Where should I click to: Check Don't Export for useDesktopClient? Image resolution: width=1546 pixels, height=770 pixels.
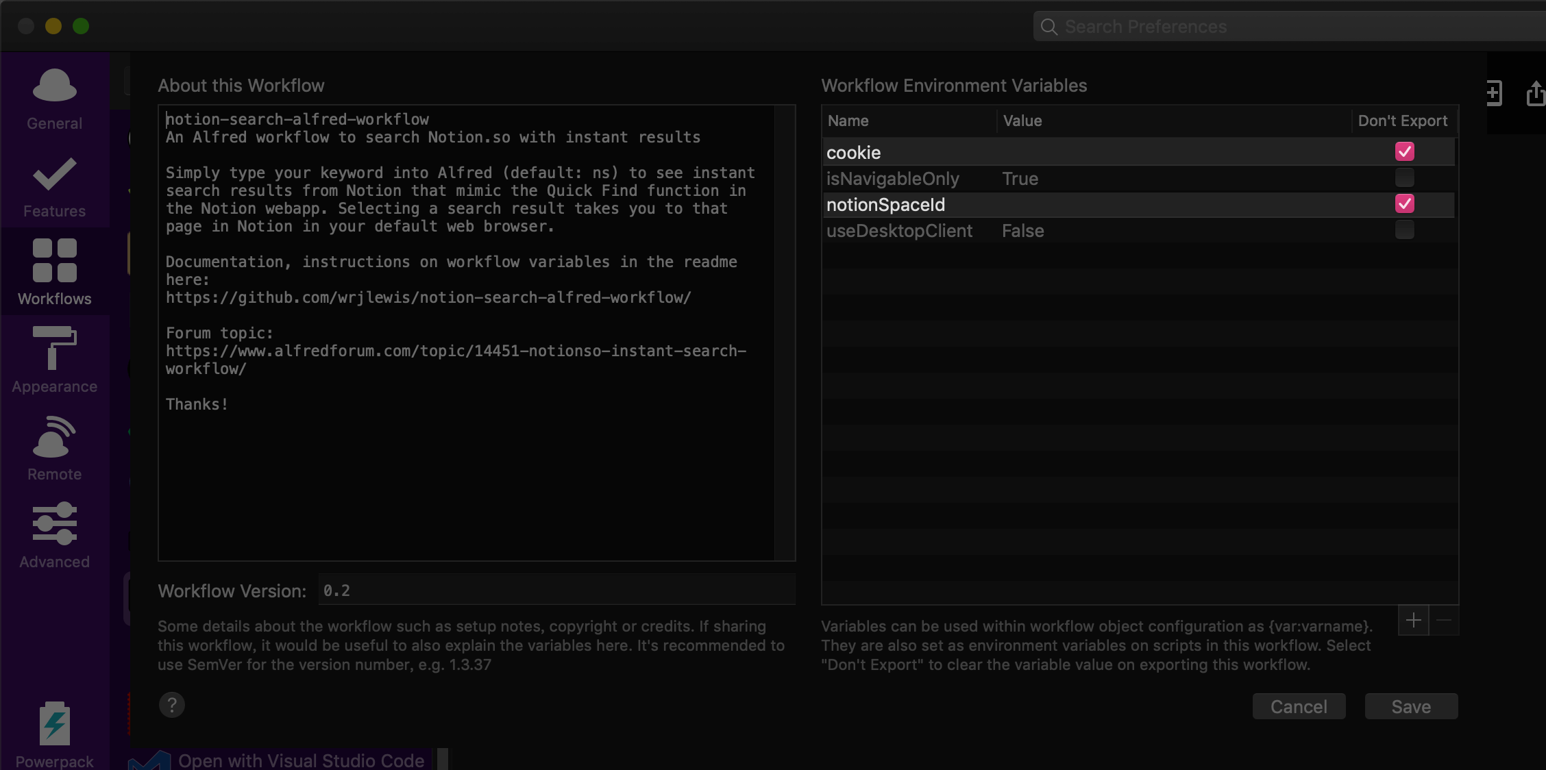click(1404, 229)
